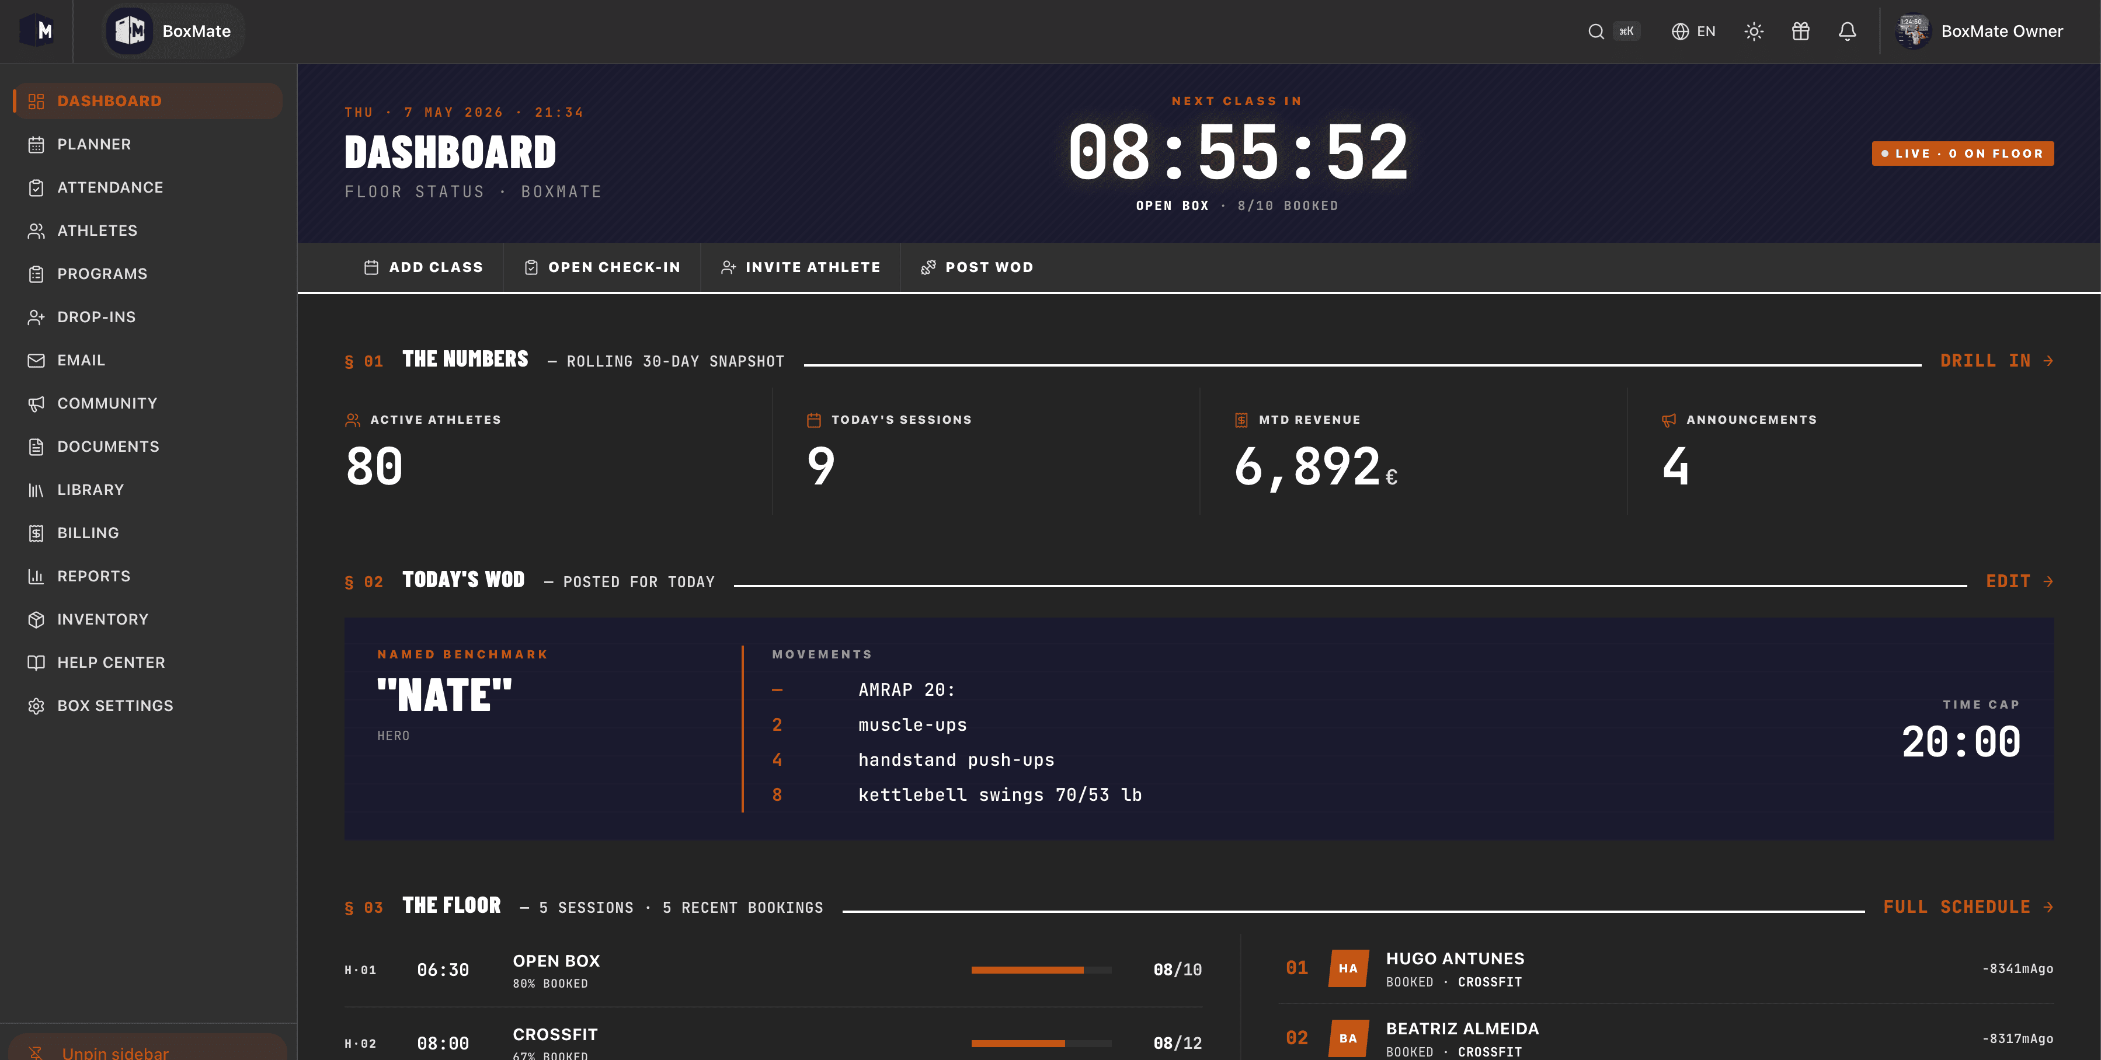Click the MTD Revenue value 6,892€
The image size is (2101, 1060).
click(x=1316, y=468)
